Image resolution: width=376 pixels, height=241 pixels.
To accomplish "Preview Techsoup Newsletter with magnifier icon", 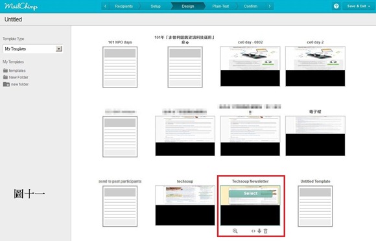I will click(x=235, y=231).
